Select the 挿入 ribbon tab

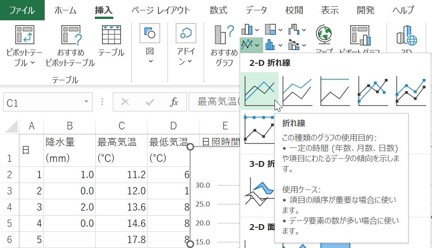103,10
